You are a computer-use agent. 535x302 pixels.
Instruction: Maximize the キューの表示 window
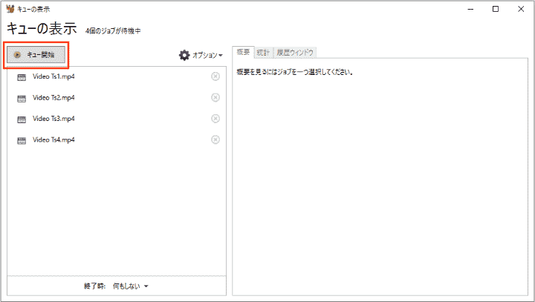point(495,10)
